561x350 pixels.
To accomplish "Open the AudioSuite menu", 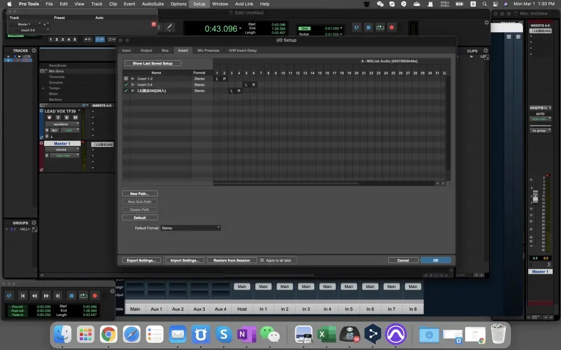I will [x=152, y=4].
